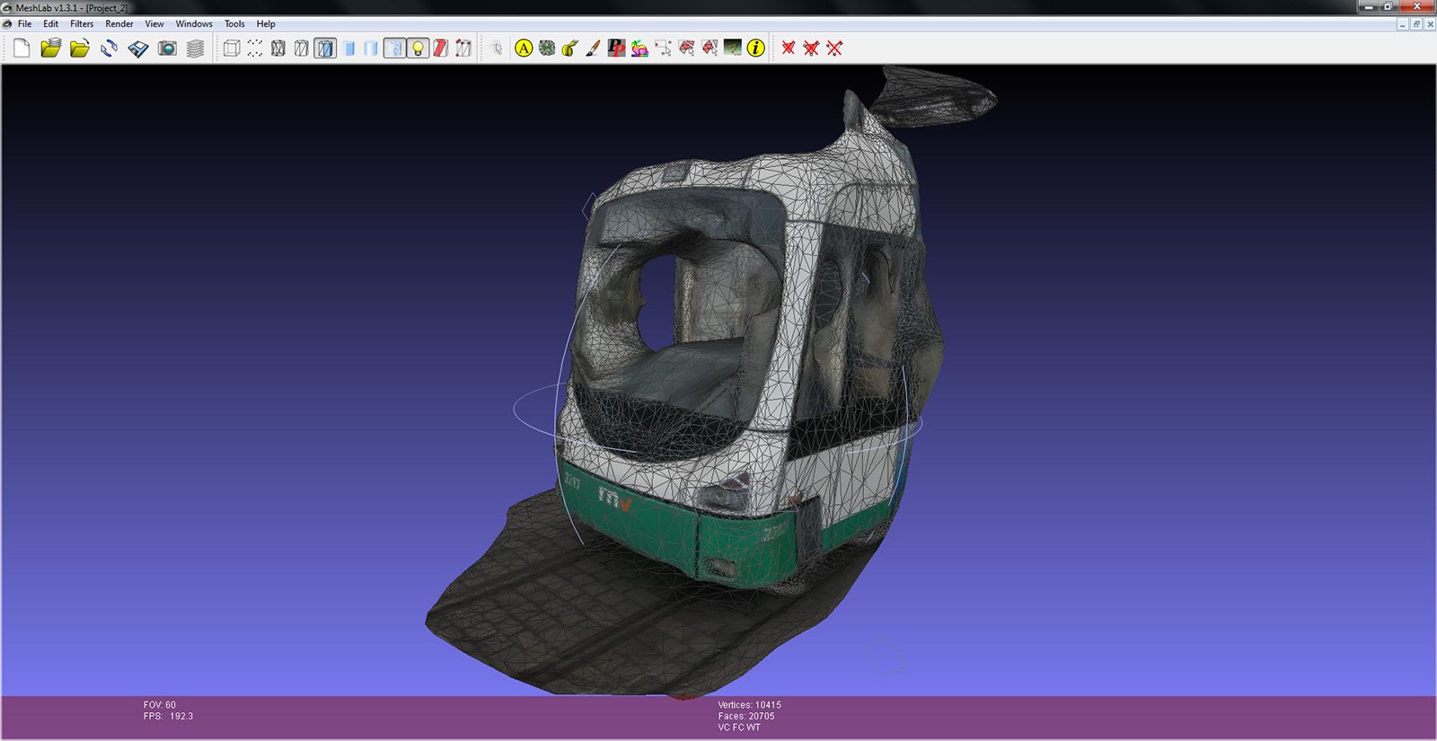This screenshot has width=1437, height=741.
Task: Show the Layer dialog stack icon
Action: (195, 49)
